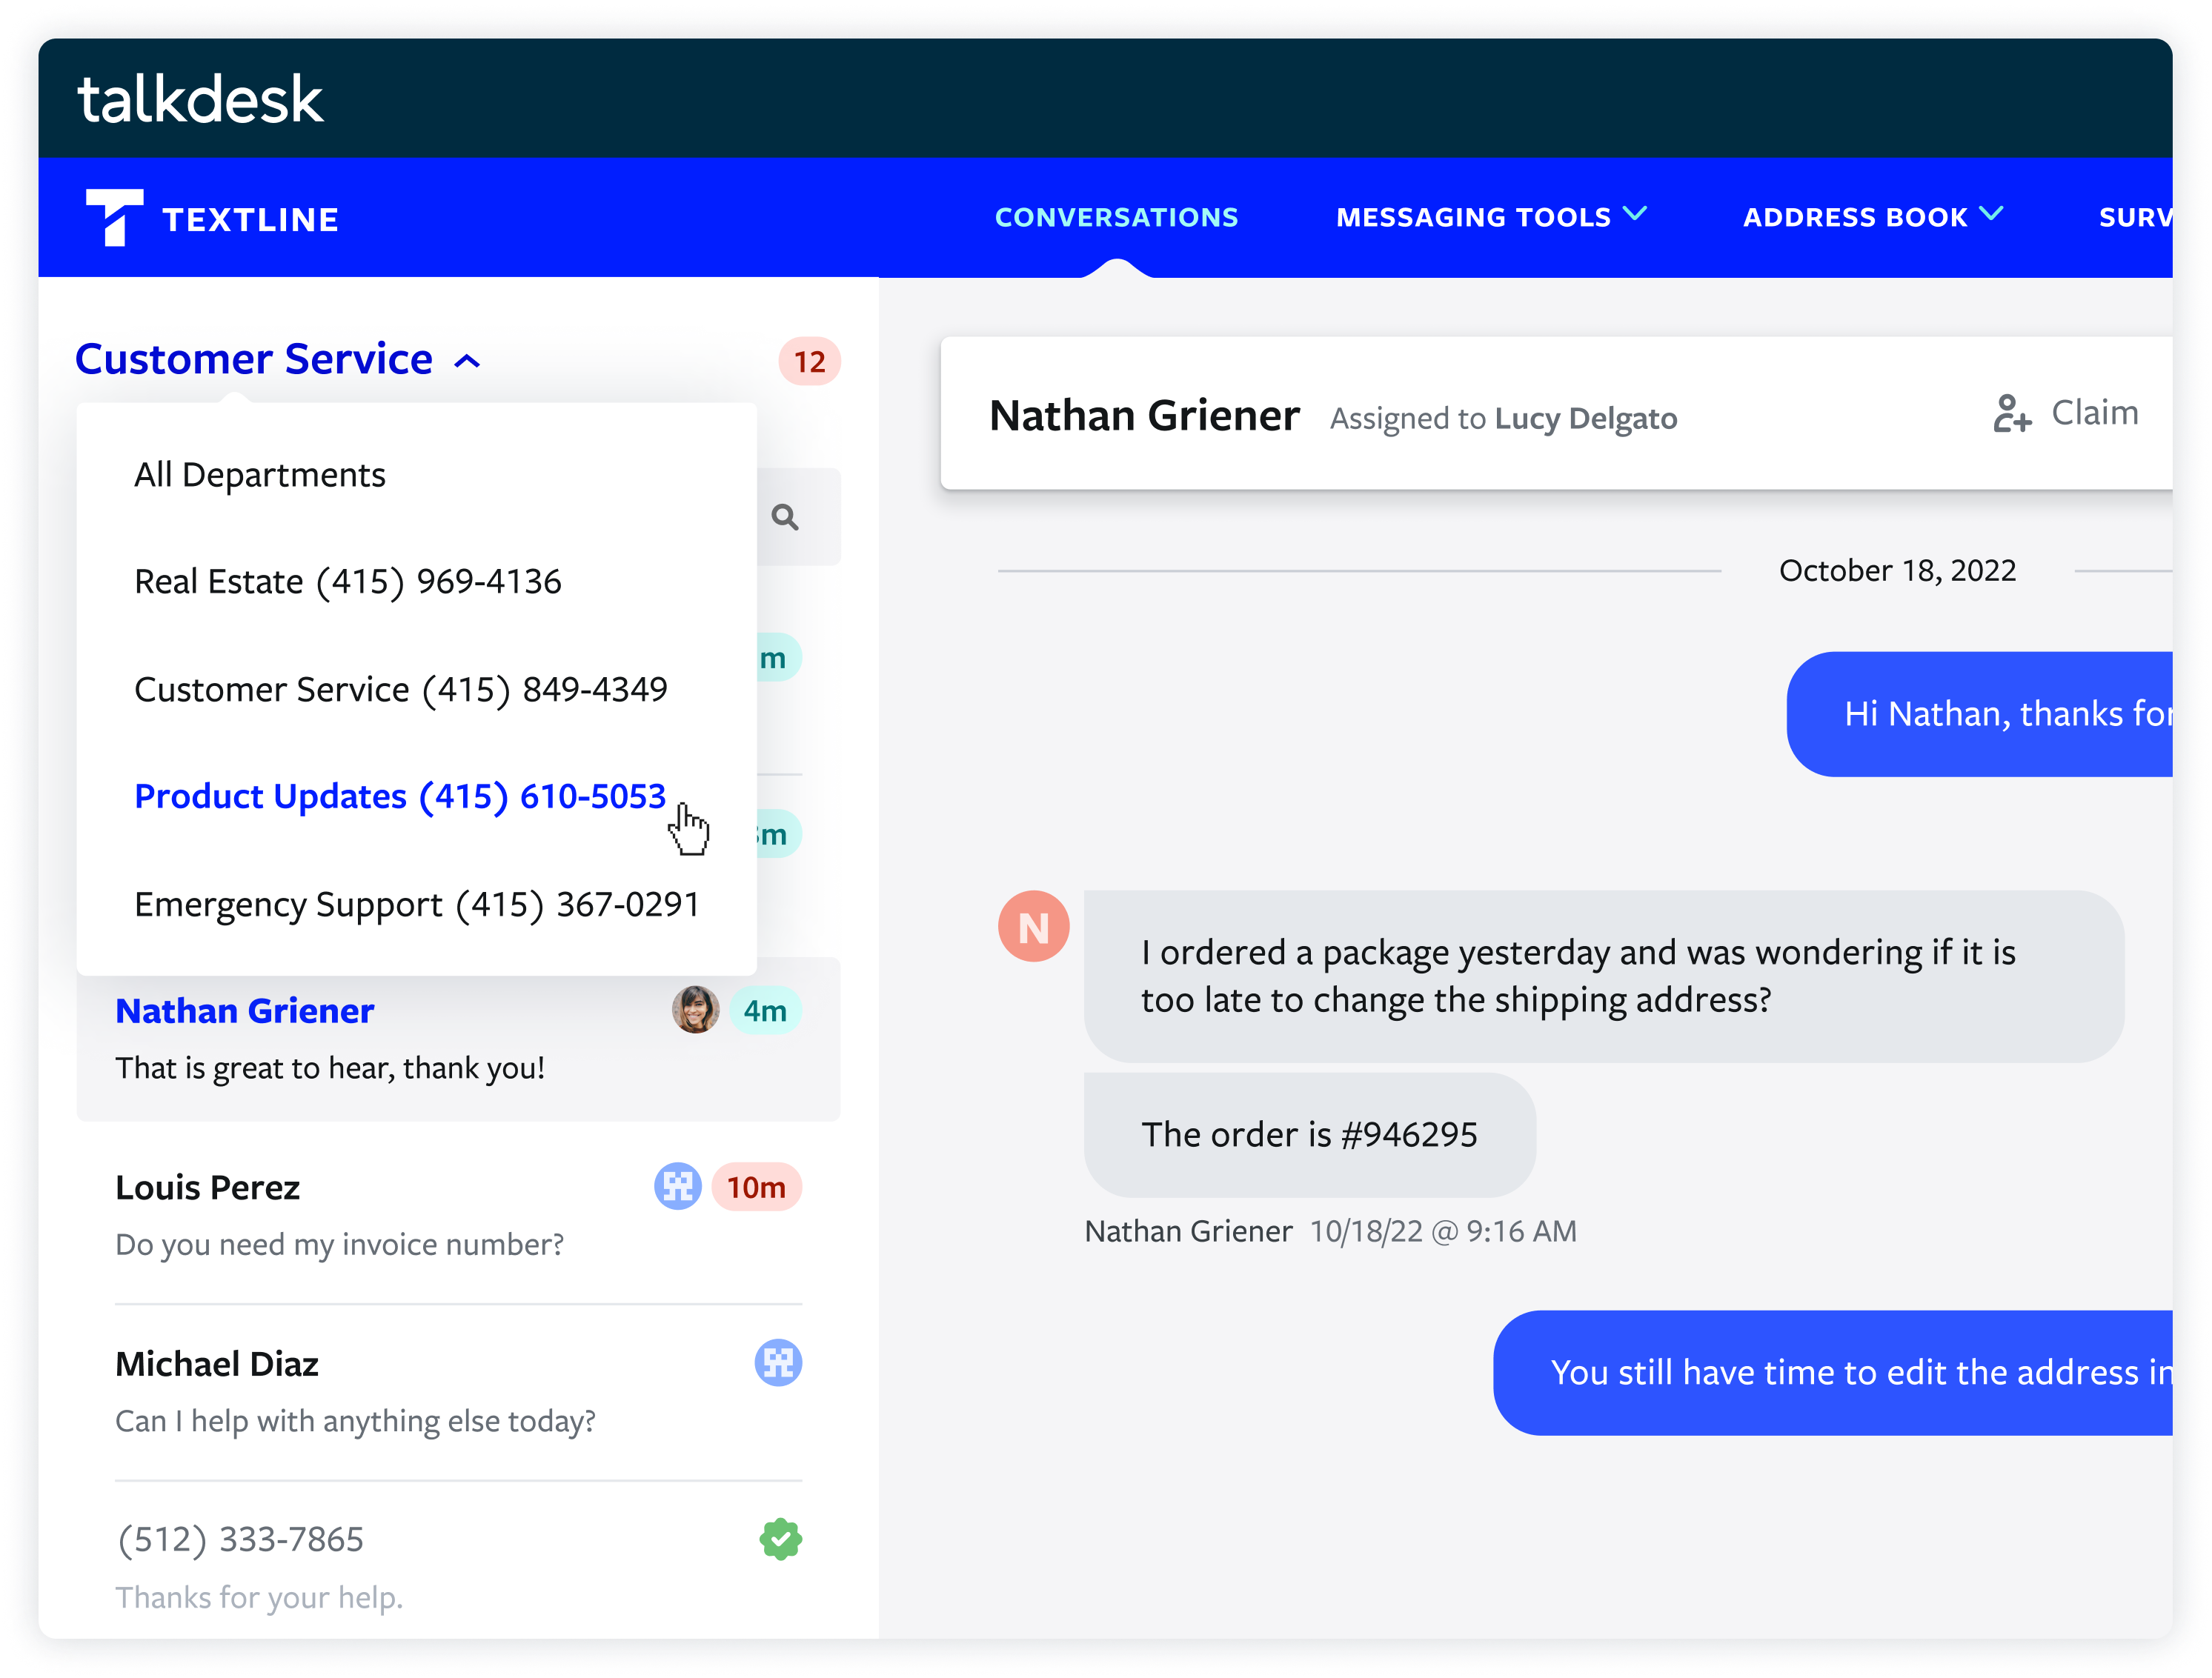Image resolution: width=2212 pixels, height=1678 pixels.
Task: Click the bot icon beside Michael Diaz
Action: (x=780, y=1363)
